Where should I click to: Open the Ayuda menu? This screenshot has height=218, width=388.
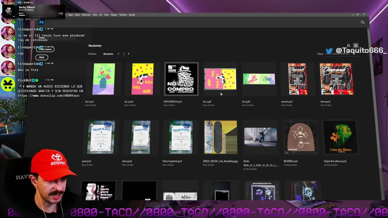click(132, 15)
